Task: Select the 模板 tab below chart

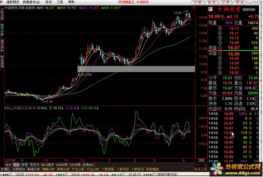Action: [16, 165]
